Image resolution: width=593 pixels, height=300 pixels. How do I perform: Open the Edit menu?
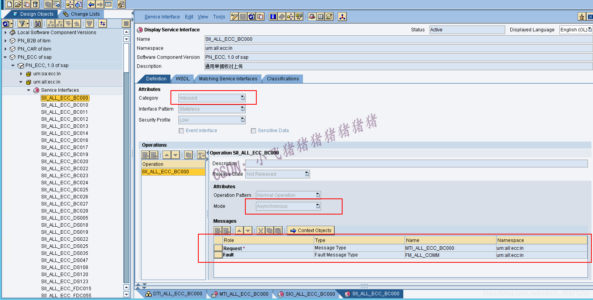(x=189, y=17)
